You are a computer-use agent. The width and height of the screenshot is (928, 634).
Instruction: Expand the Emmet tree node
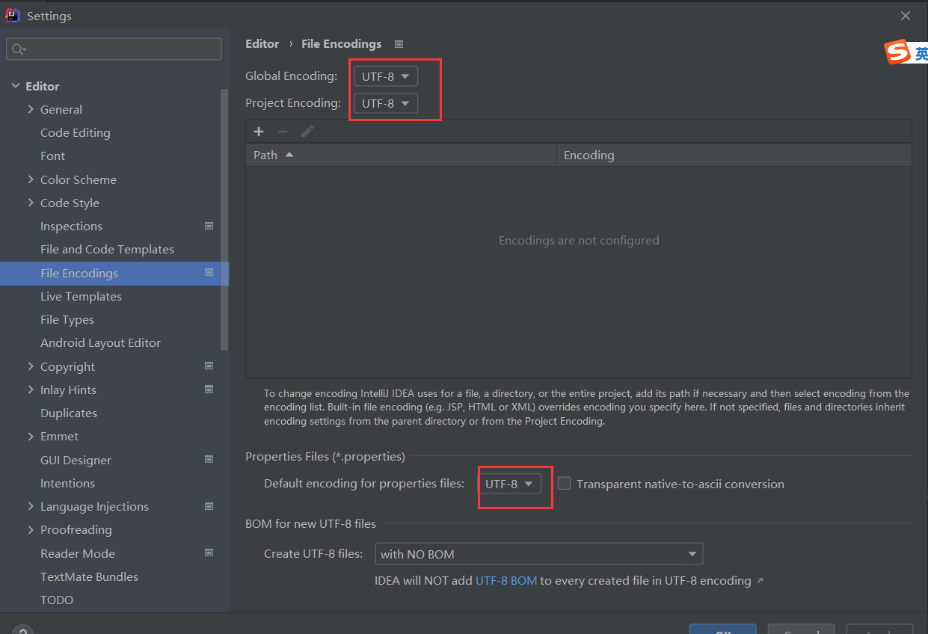(31, 436)
